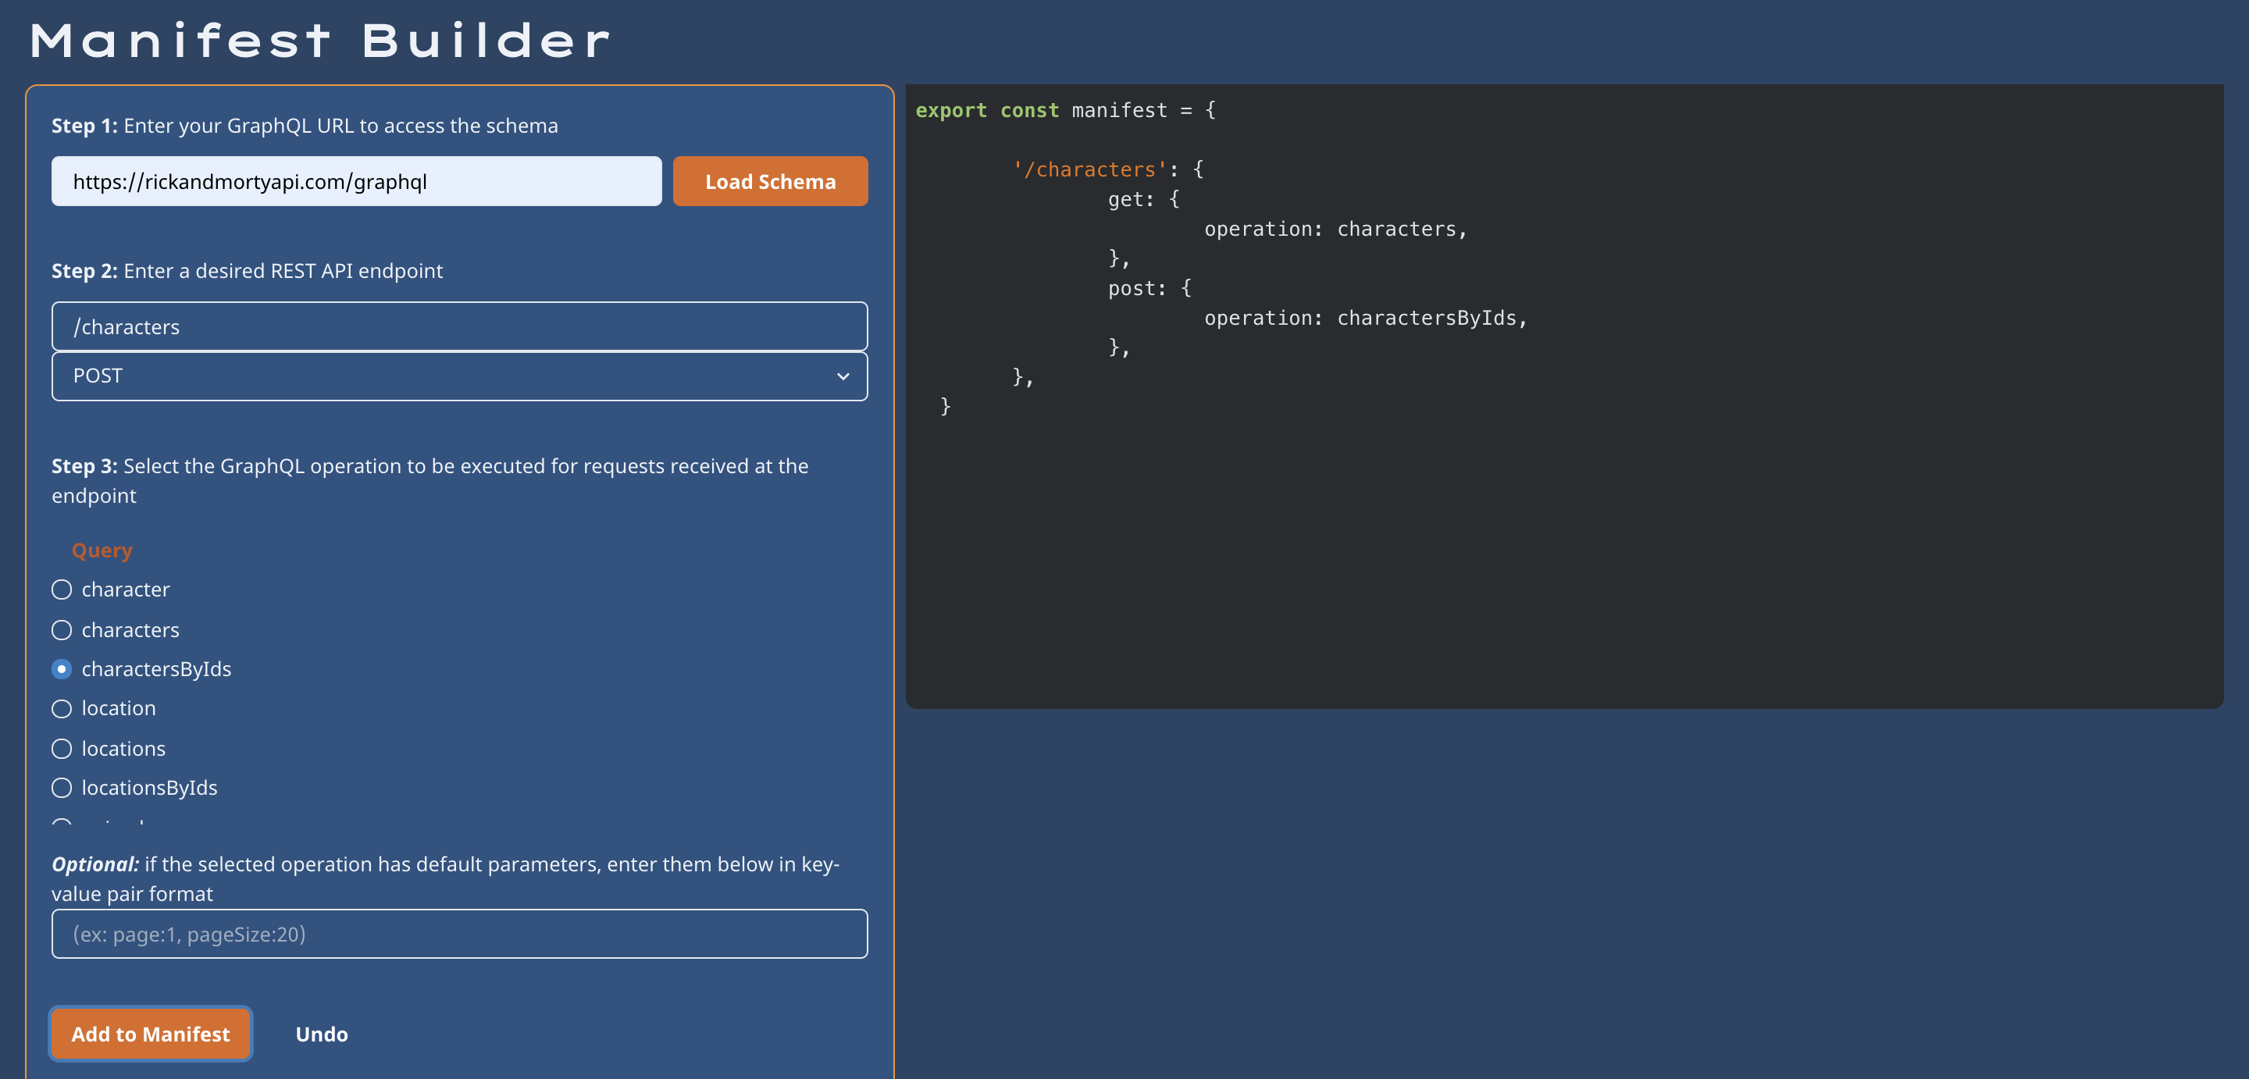
Task: Click the Undo button
Action: [321, 1034]
